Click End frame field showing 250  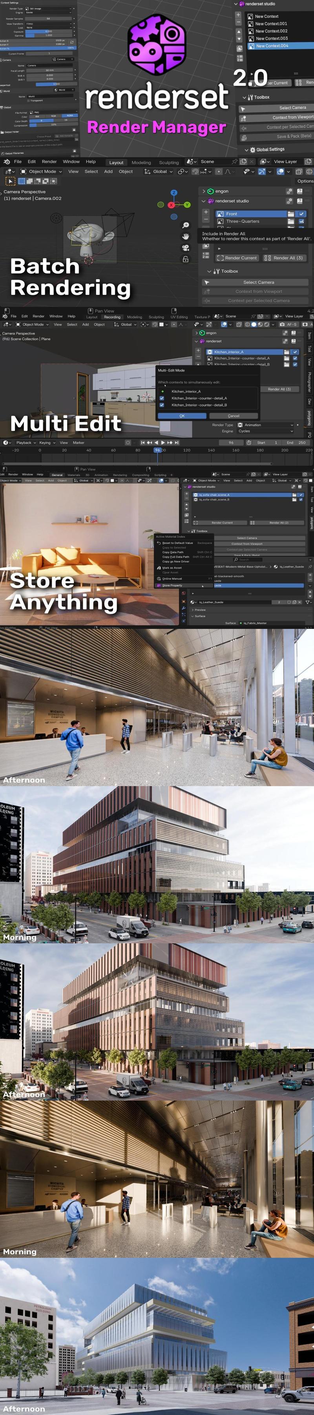click(296, 442)
